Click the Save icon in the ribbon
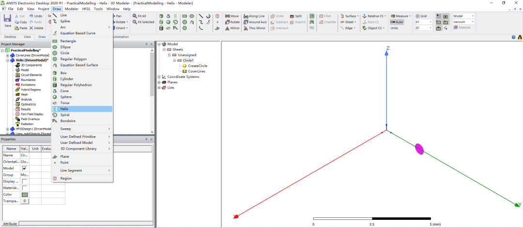 click(7, 18)
